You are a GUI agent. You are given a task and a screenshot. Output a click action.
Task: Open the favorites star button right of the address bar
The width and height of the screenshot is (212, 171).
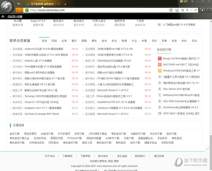pos(202,10)
